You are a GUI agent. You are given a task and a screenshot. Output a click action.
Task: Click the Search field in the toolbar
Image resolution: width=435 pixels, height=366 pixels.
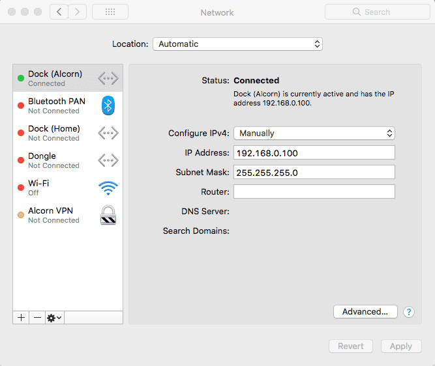pos(377,12)
